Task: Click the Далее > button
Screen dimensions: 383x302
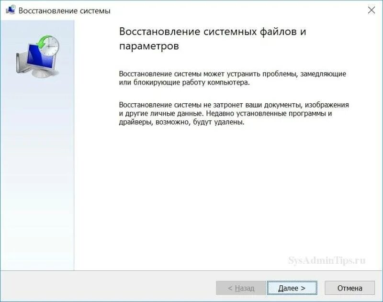Action: [x=292, y=288]
